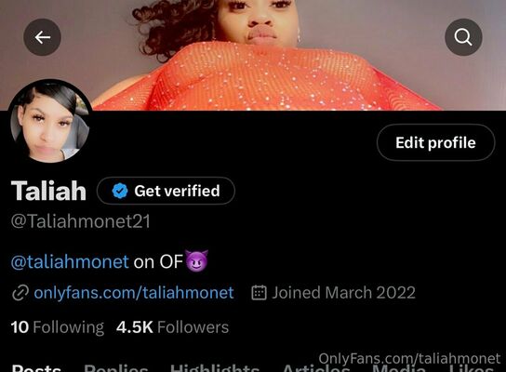Click the @Taliahmonet21 handle text
The width and height of the screenshot is (506, 372).
coord(81,221)
